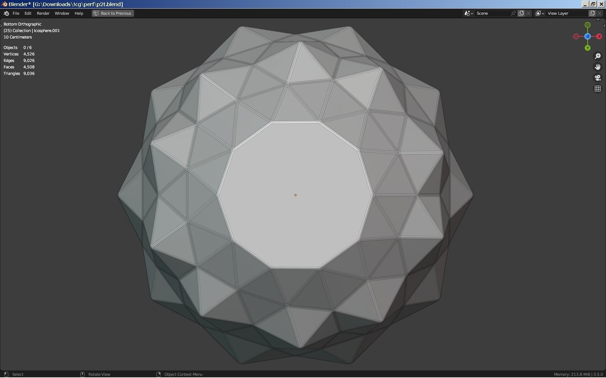The width and height of the screenshot is (606, 378).
Task: Minimize the Blender window
Action: tap(585, 4)
